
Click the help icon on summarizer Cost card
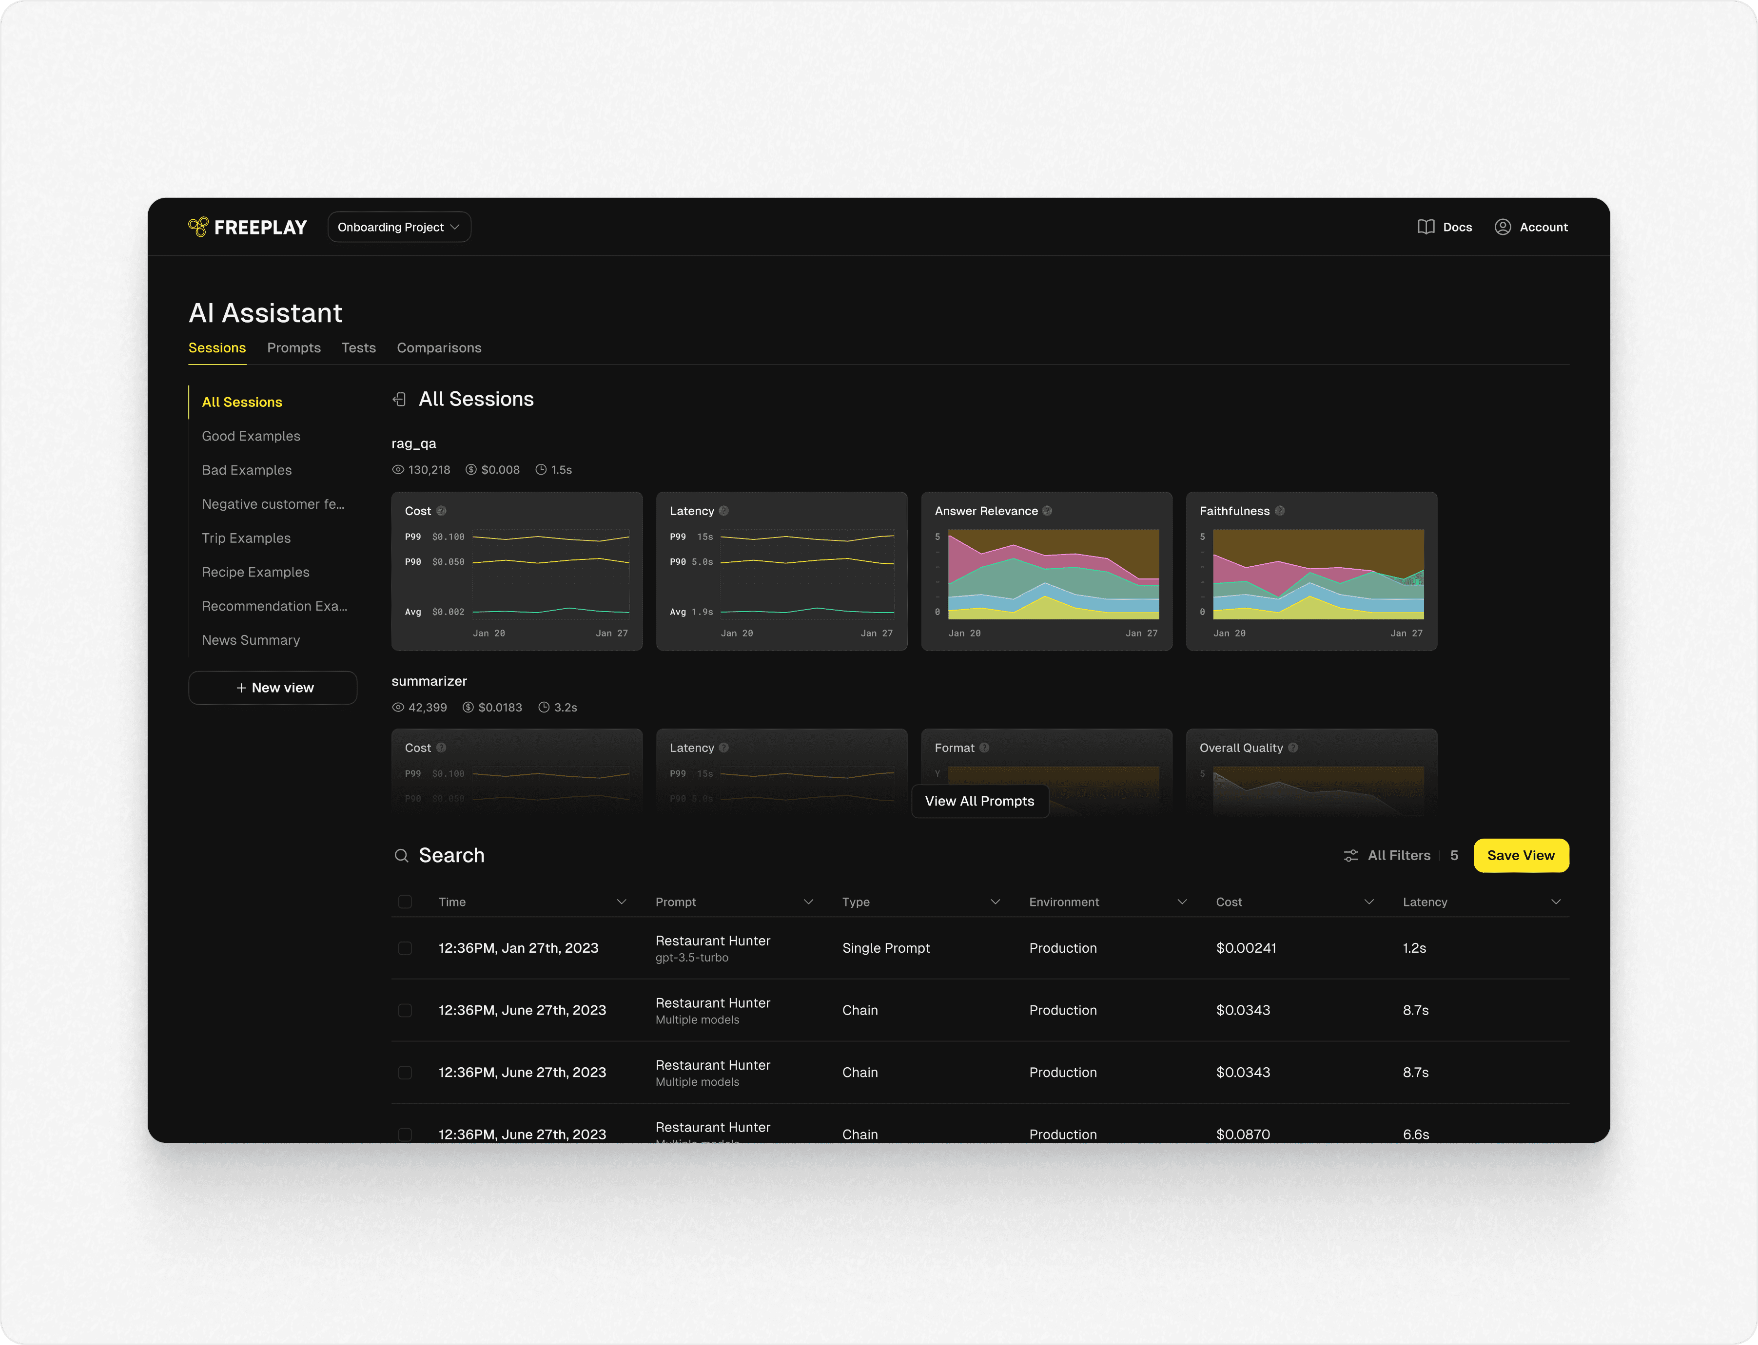click(441, 748)
